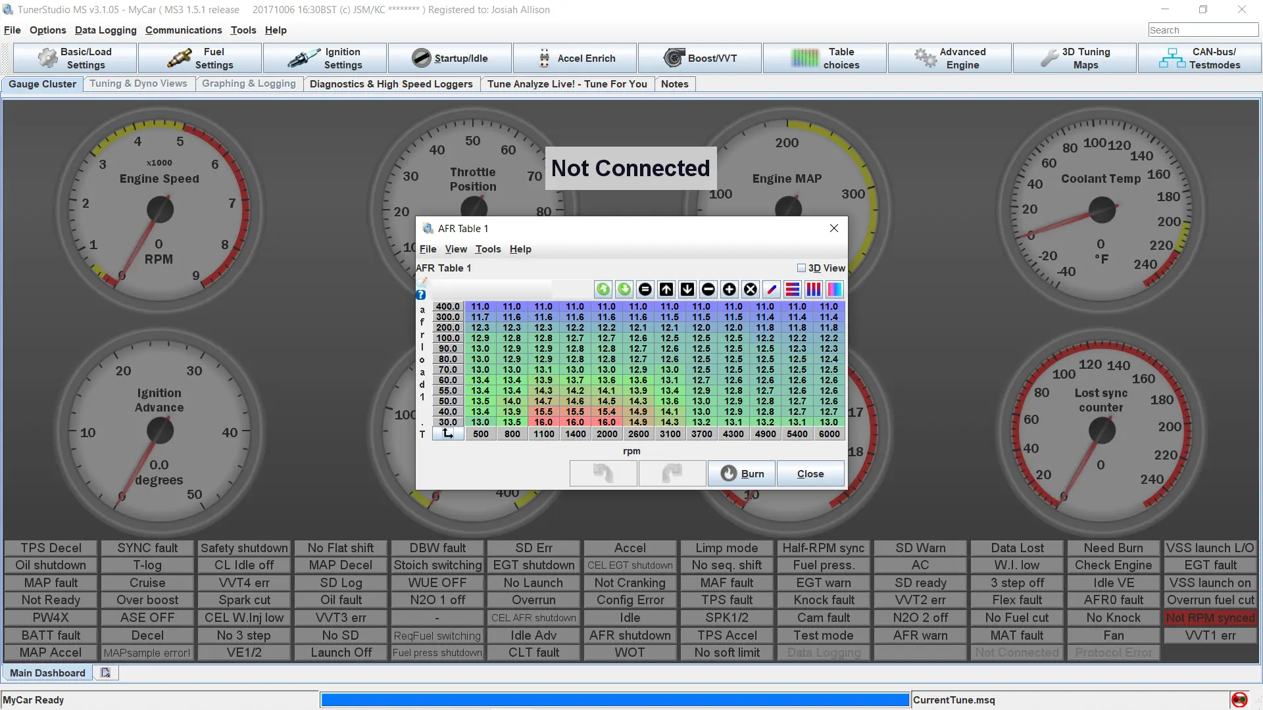This screenshot has height=710, width=1263.
Task: Select the 400.0 load row header cell
Action: coord(448,306)
